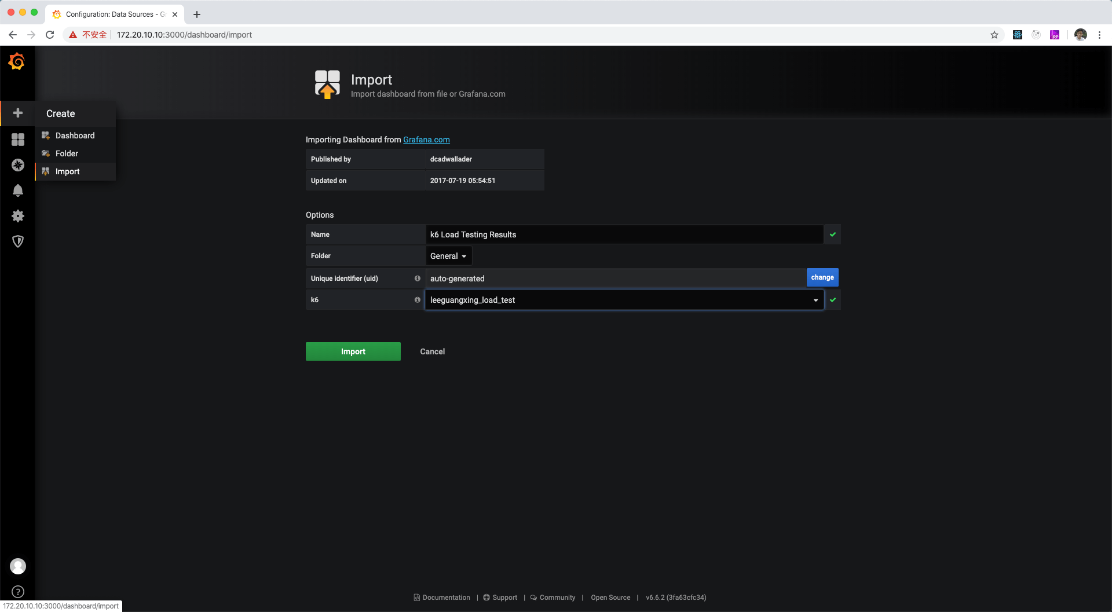1112x612 pixels.
Task: Open the Grafana.com link
Action: coord(426,140)
